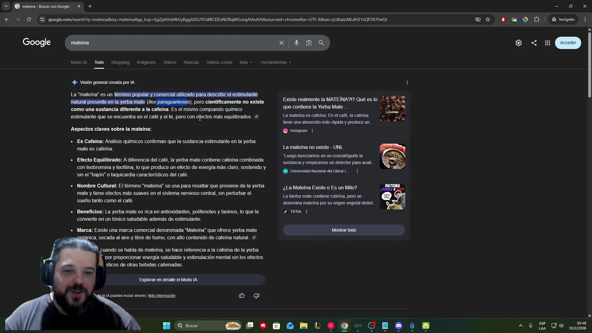Click the share icon next to settings

(534, 43)
